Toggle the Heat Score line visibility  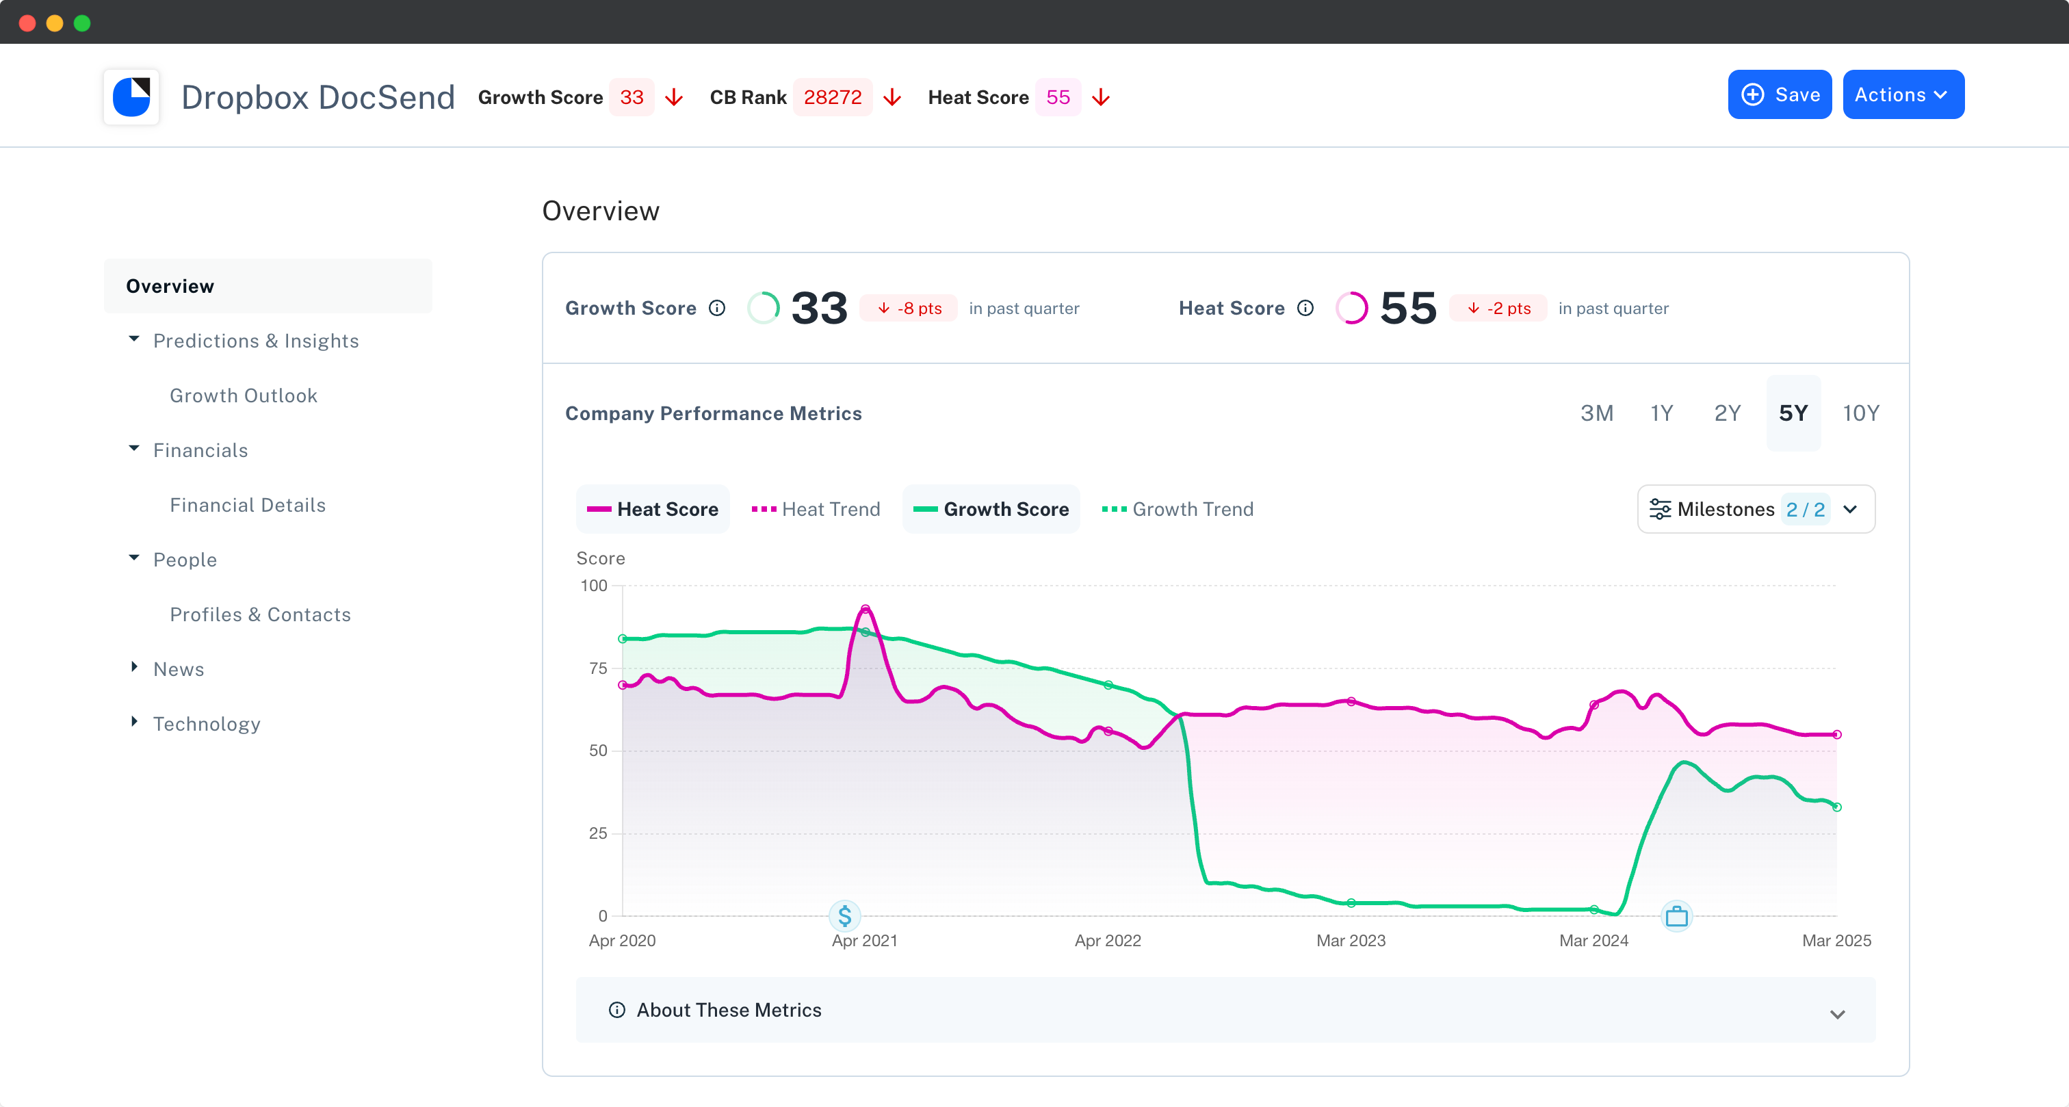point(653,508)
